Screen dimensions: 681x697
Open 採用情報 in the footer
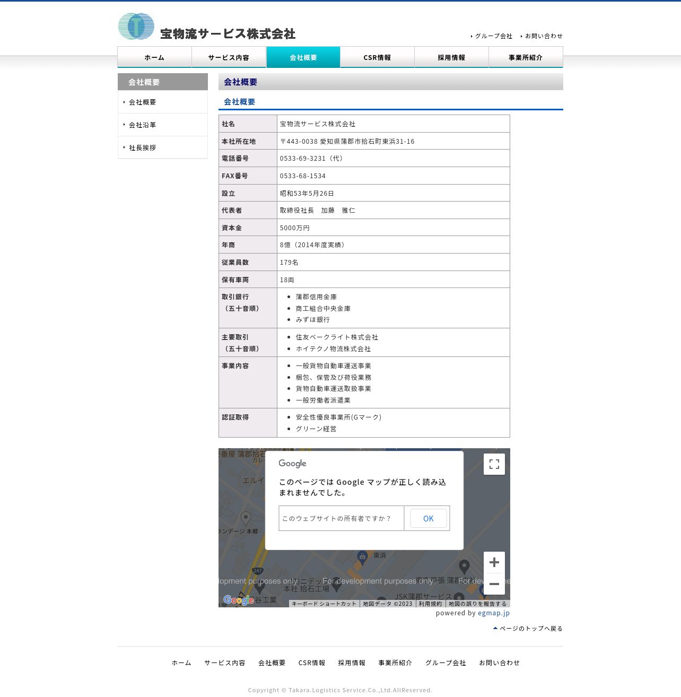click(352, 663)
